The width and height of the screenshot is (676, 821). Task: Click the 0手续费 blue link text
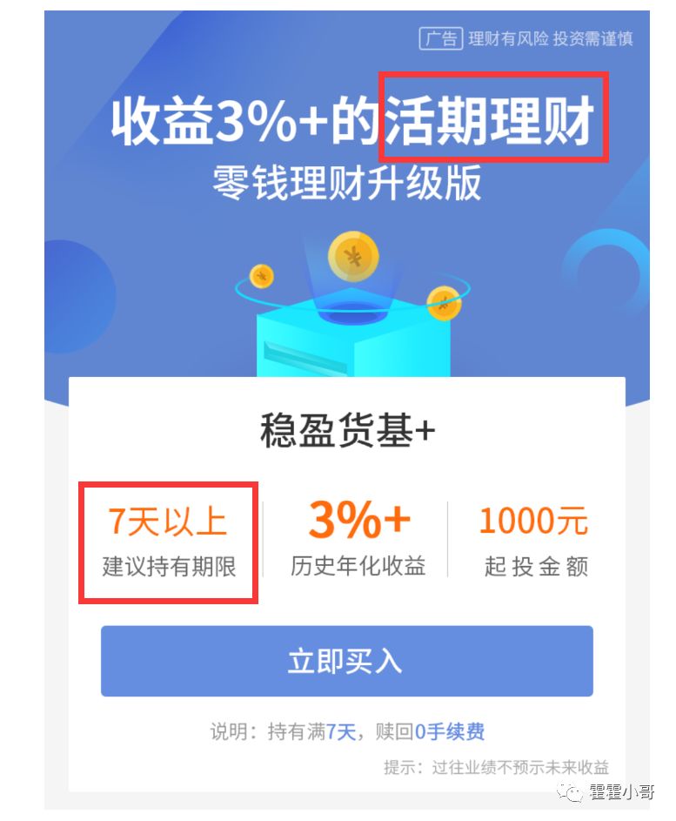[450, 731]
